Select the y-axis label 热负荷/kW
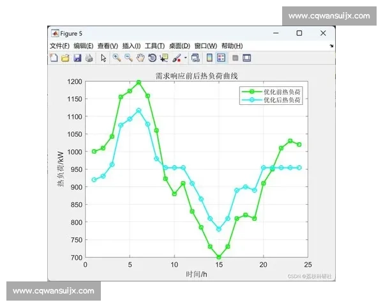 tap(61, 169)
